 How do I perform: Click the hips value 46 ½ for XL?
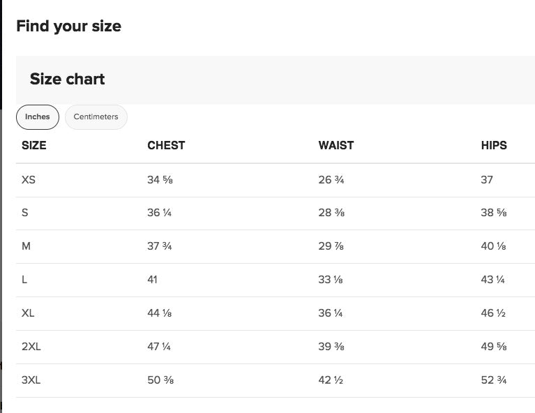492,313
